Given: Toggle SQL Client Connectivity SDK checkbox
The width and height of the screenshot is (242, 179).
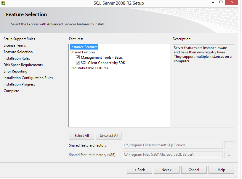Looking at the screenshot, I should tap(78, 63).
